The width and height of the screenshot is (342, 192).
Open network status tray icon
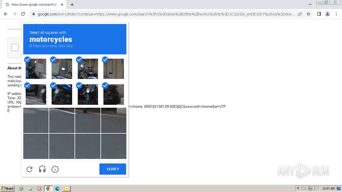point(310,189)
